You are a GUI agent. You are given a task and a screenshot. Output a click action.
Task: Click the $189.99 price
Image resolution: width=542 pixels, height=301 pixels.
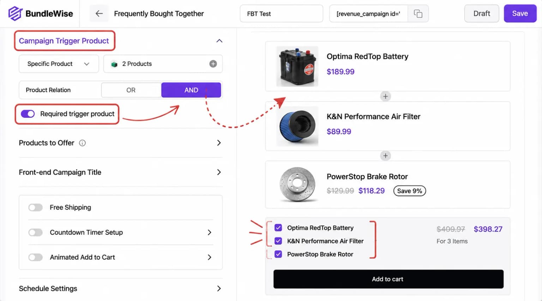[x=341, y=72]
